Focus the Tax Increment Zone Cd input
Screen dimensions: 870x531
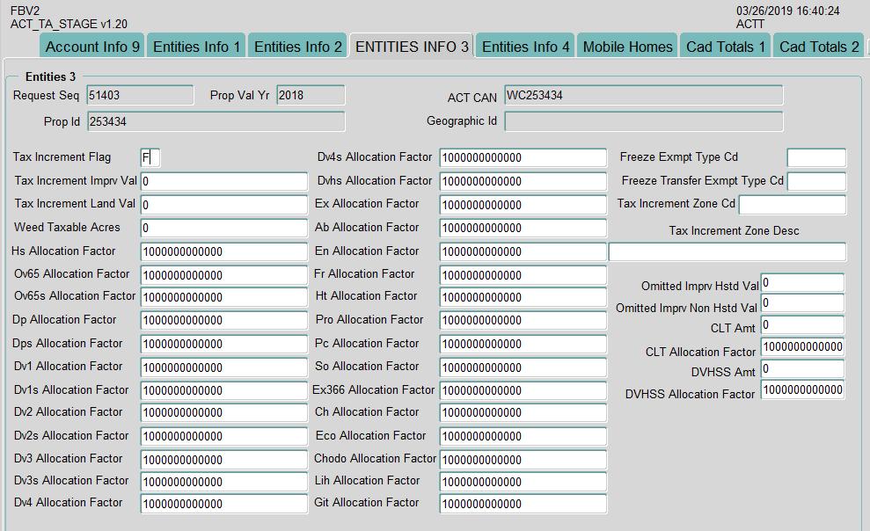click(792, 205)
